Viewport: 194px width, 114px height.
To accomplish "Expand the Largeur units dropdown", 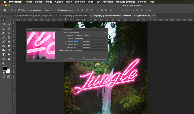I will coord(95,41).
